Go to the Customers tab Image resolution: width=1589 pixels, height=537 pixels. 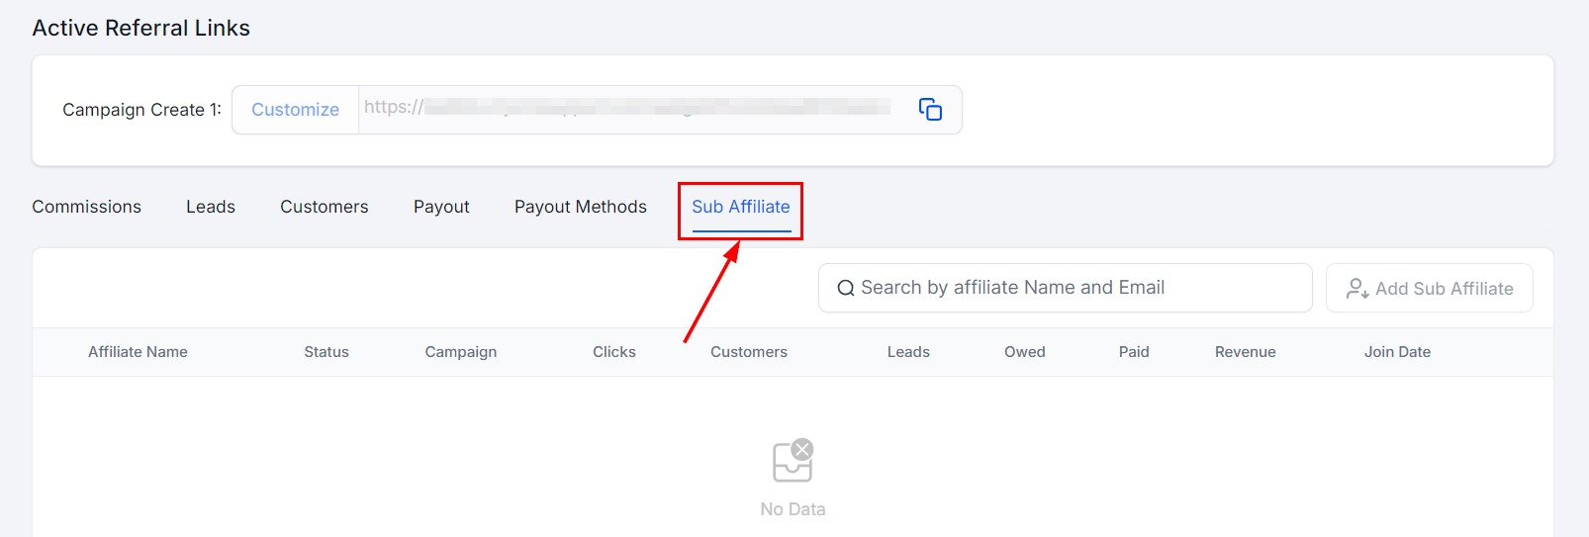[324, 207]
